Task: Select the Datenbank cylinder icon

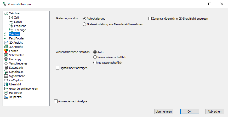Action: 6,68
